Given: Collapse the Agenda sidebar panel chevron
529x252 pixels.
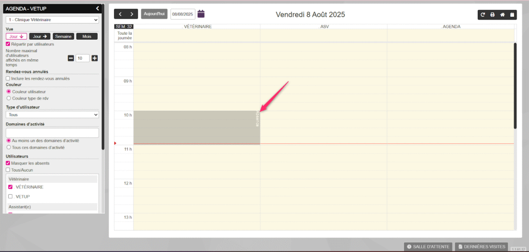Looking at the screenshot, I should coord(98,8).
